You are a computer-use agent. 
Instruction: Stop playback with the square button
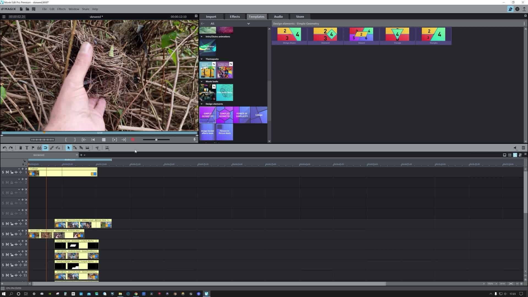(x=104, y=140)
